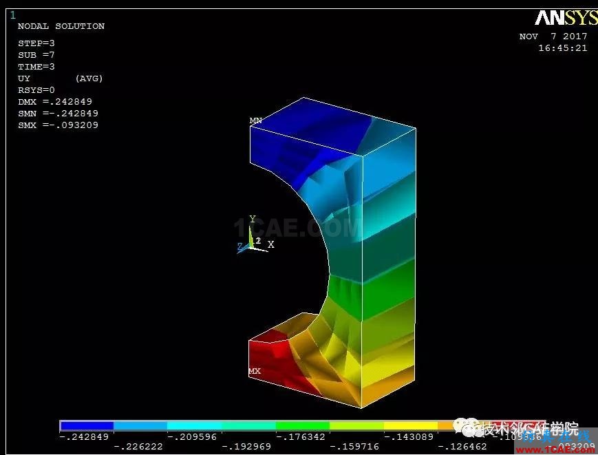Click the window number 1 label
598x455 pixels.
(13, 15)
